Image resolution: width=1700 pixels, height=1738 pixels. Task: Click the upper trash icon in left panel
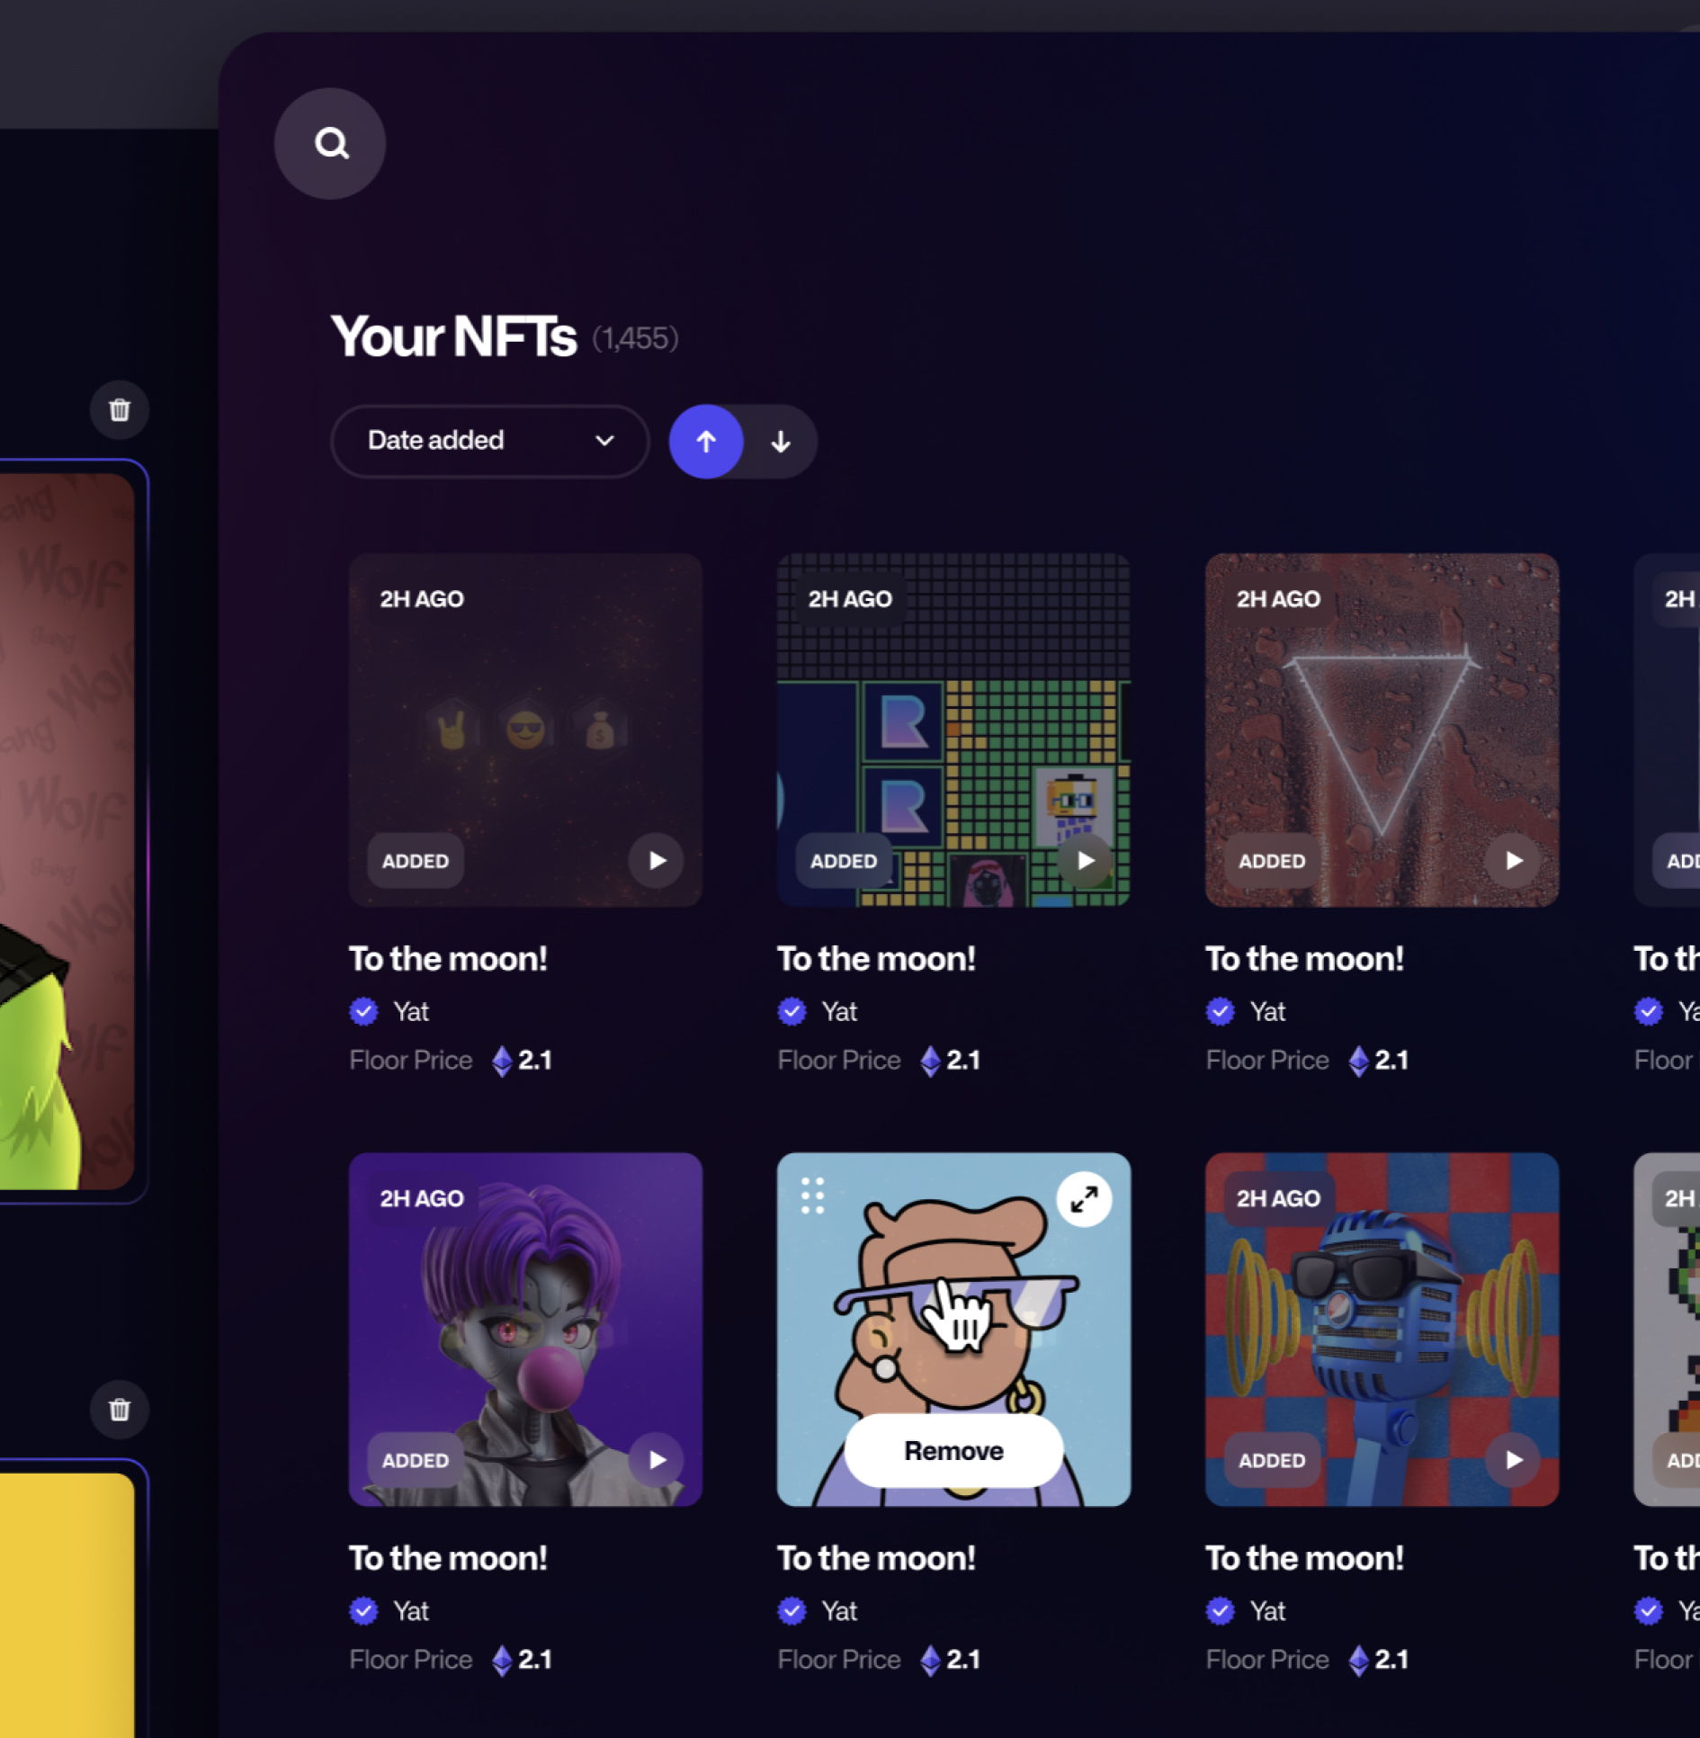pyautogui.click(x=120, y=410)
